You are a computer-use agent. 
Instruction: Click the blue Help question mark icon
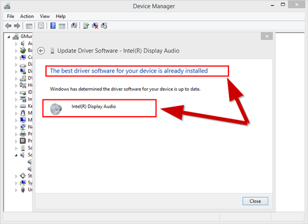pyautogui.click(x=53, y=26)
